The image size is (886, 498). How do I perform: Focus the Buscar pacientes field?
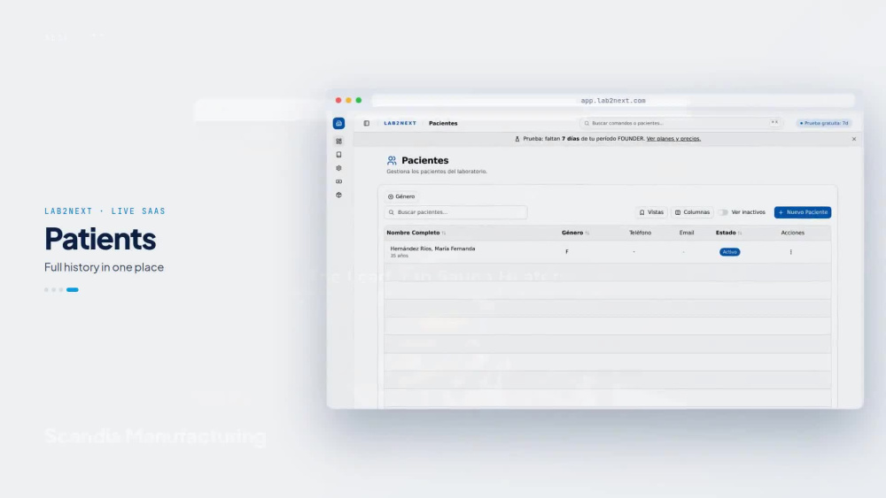tap(455, 212)
